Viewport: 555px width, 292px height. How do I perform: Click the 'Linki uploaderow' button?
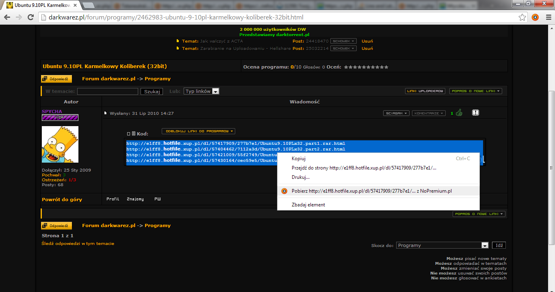[425, 91]
